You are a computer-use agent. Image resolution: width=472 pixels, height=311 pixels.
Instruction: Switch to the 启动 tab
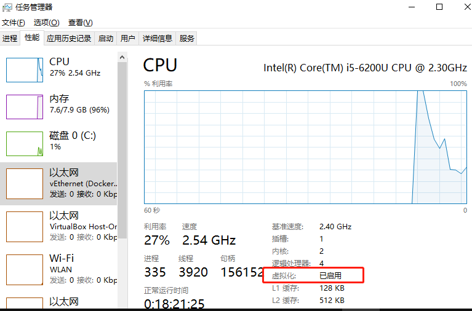click(106, 38)
